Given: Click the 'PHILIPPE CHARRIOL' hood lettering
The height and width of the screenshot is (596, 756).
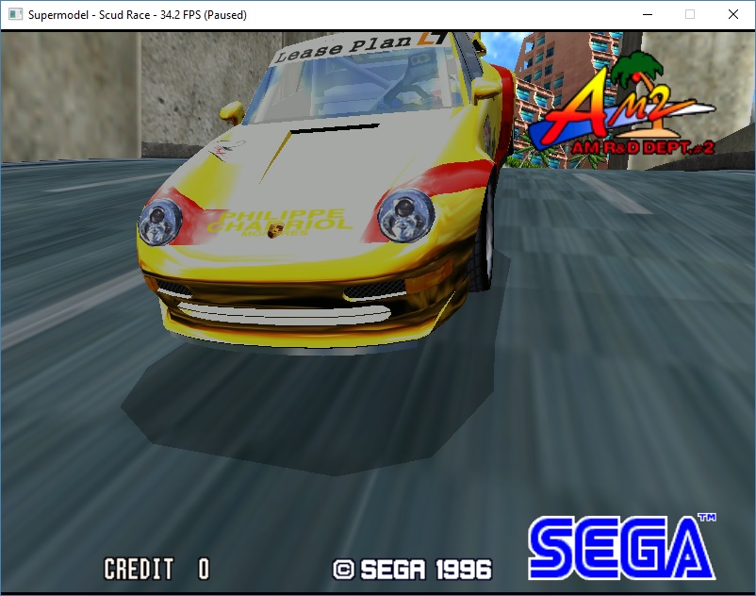Looking at the screenshot, I should click(280, 221).
